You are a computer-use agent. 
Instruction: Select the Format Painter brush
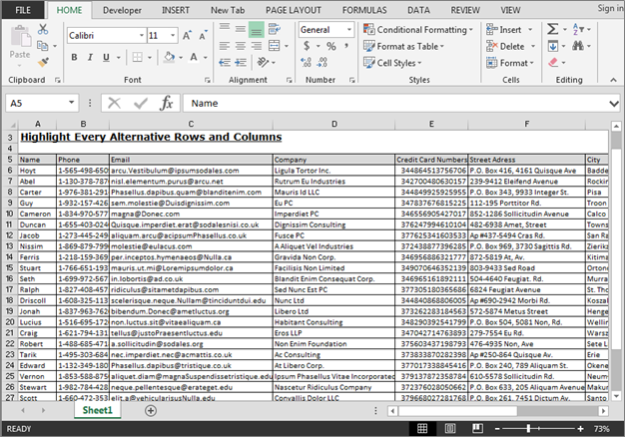click(x=43, y=62)
